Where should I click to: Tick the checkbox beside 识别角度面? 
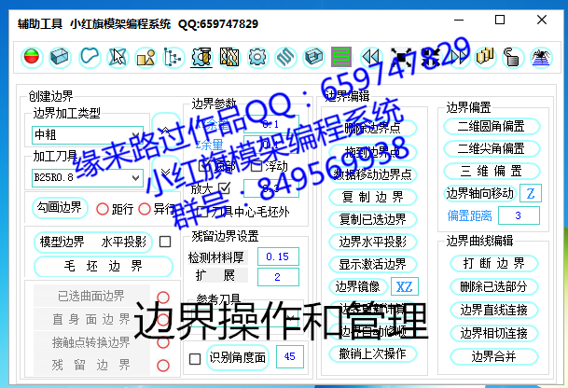(x=195, y=359)
